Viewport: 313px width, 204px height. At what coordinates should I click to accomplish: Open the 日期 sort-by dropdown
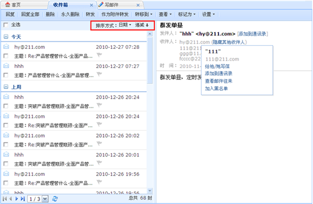(x=125, y=25)
